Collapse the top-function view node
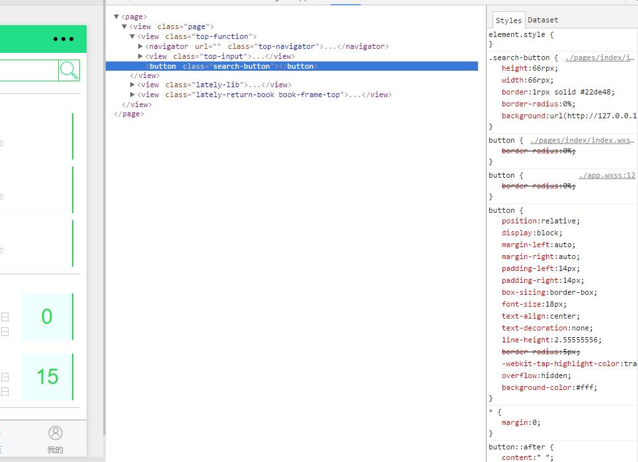This screenshot has width=638, height=462. click(x=132, y=36)
